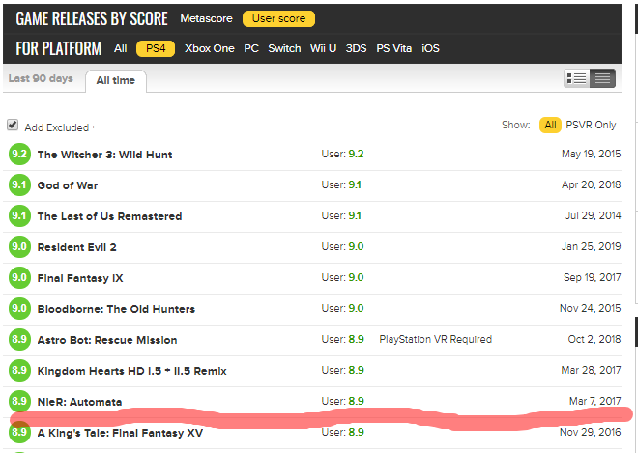Switch to detailed list view icon

(x=577, y=78)
